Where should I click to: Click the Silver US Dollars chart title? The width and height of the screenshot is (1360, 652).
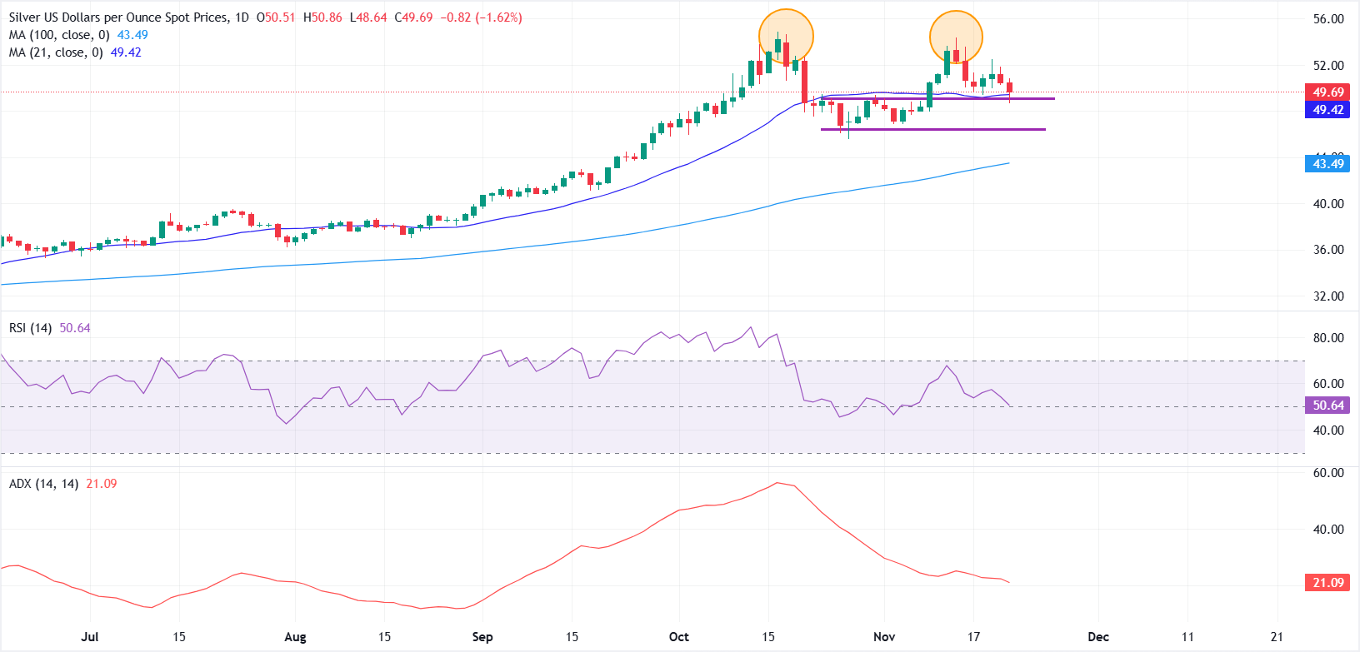(x=117, y=17)
